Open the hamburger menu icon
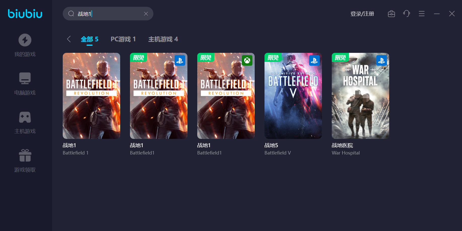 [422, 14]
